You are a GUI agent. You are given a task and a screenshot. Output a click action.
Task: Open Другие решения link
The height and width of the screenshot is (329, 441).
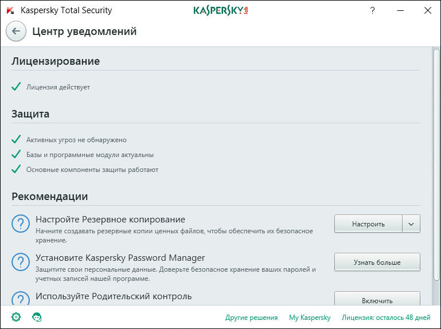pos(251,318)
